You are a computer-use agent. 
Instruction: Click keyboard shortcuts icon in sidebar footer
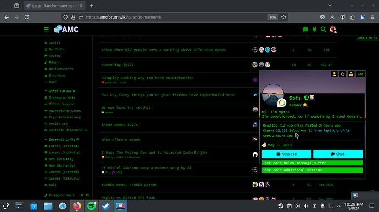click(87, 195)
